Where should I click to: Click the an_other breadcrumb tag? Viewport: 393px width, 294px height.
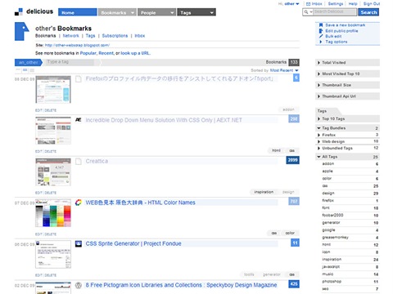coord(28,62)
